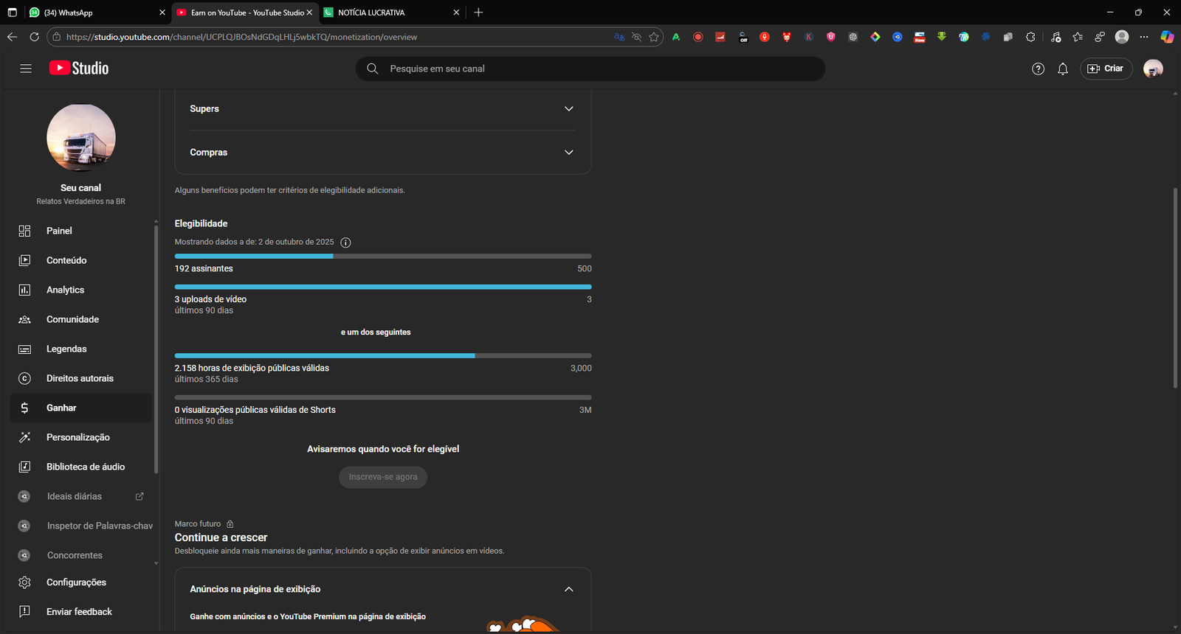1181x634 pixels.
Task: Click the Criar button
Action: coord(1106,69)
